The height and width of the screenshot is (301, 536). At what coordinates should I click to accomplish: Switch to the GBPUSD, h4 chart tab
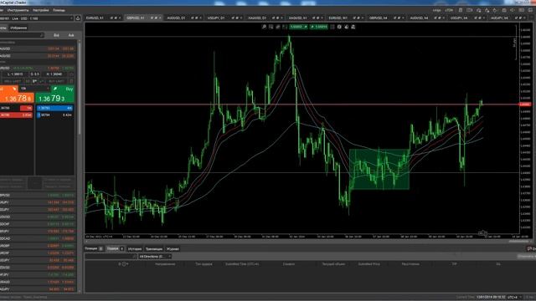(378, 18)
